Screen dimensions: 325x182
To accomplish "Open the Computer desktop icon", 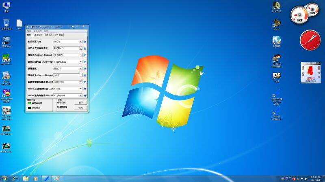I will tap(6, 6).
